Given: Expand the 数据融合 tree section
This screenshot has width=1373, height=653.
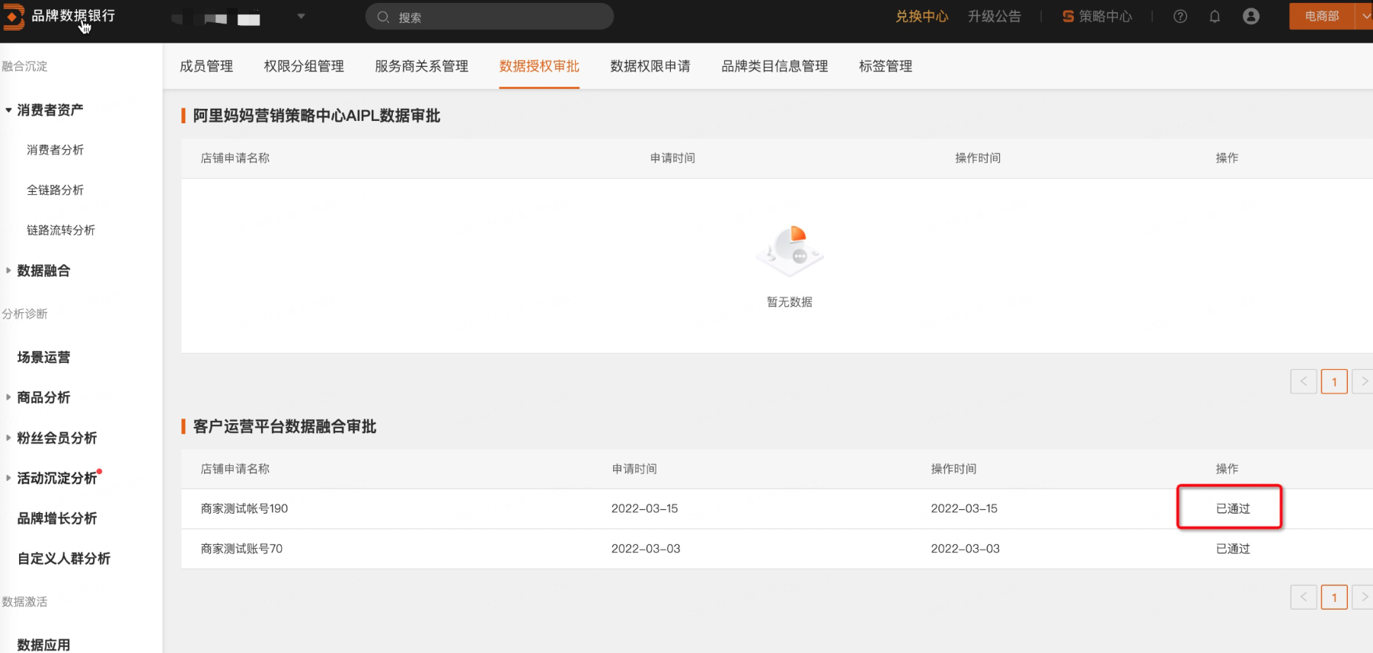Looking at the screenshot, I should coord(8,270).
